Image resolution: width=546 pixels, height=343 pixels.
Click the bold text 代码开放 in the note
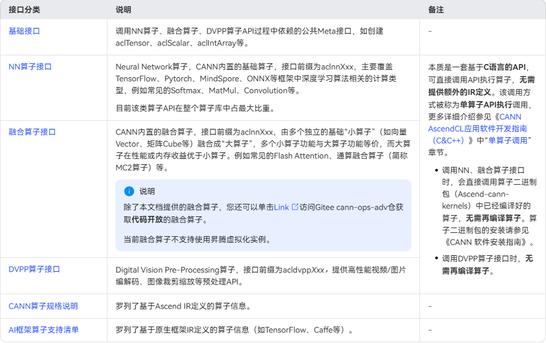[x=147, y=220]
